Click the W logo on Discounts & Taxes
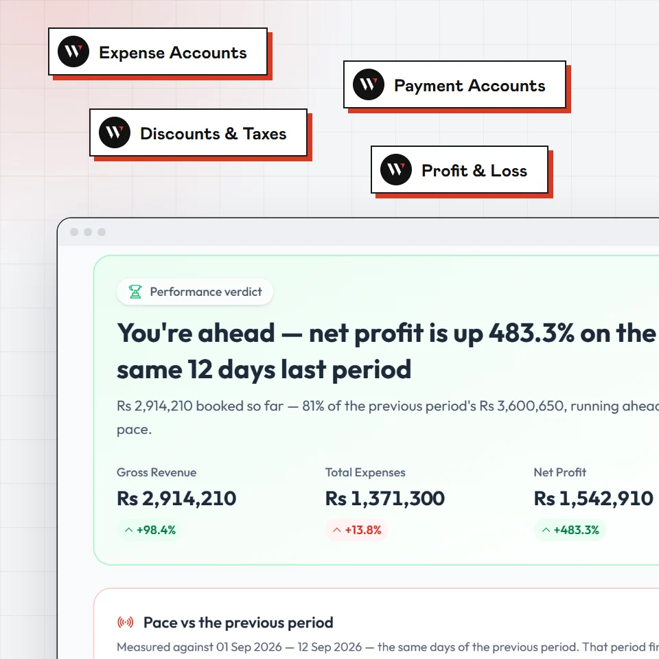 115,132
